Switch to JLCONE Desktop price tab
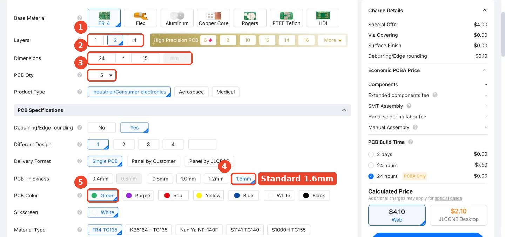505x237 pixels. pos(459,215)
